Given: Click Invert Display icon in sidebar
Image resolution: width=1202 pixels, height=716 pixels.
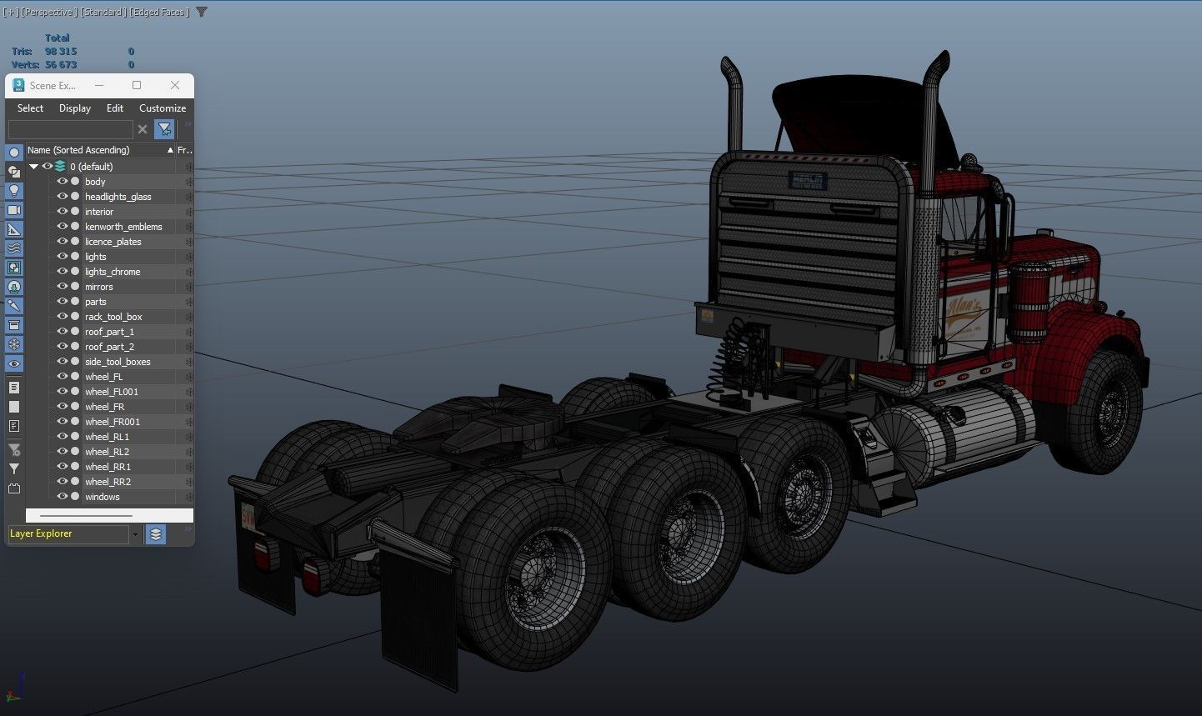Looking at the screenshot, I should click(14, 426).
